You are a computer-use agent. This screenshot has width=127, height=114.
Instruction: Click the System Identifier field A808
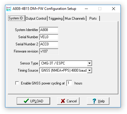coord(49,30)
